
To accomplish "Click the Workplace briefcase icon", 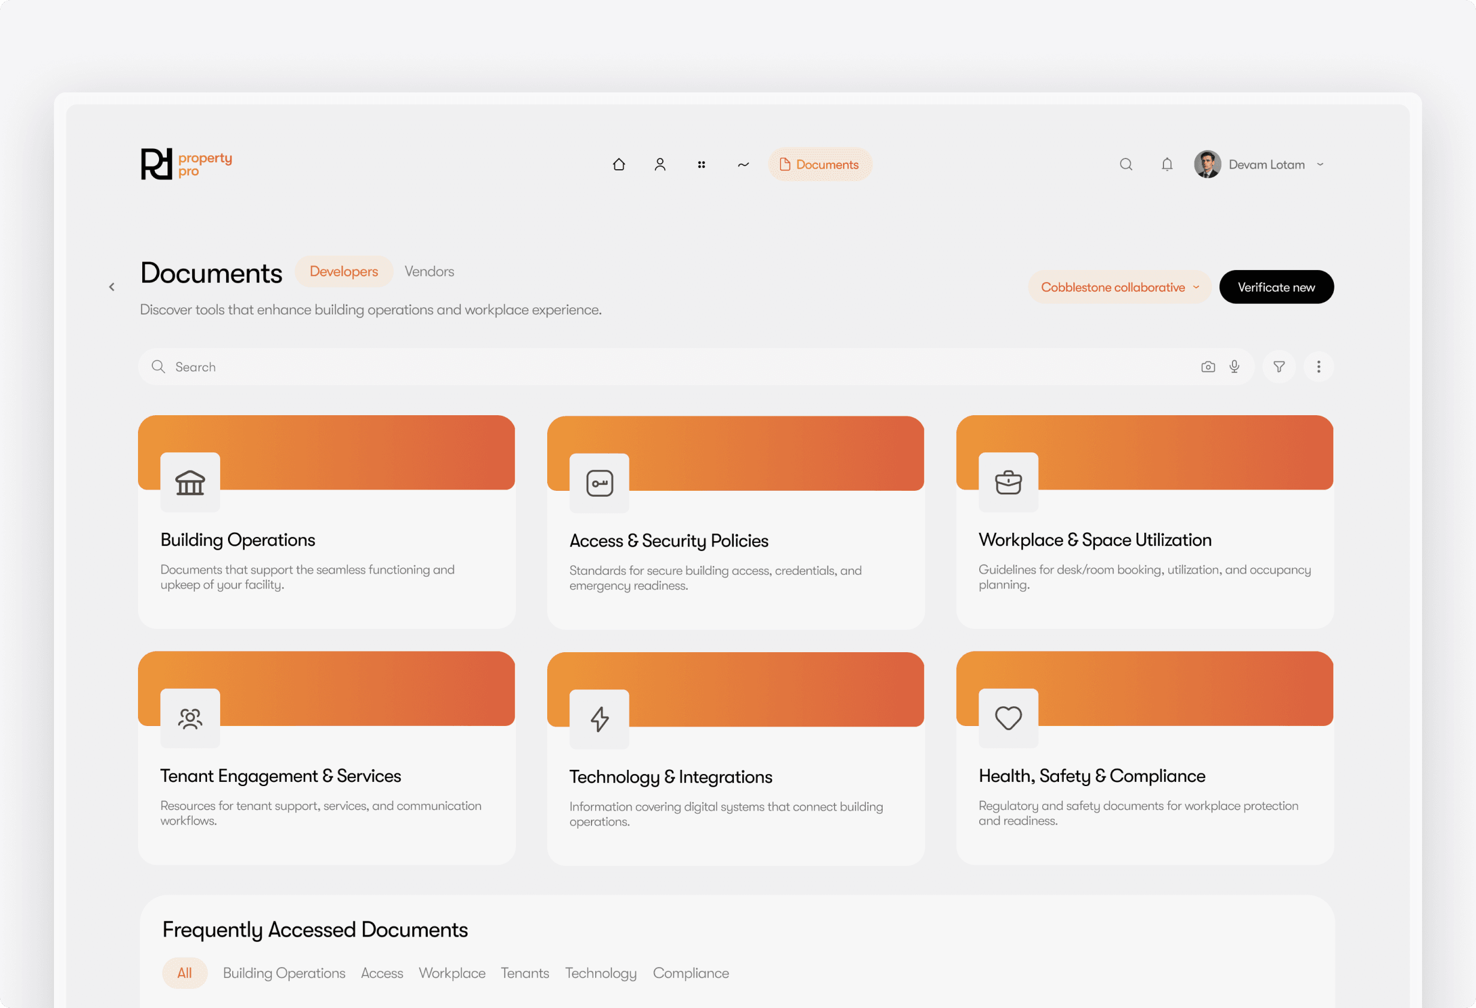I will click(x=1009, y=482).
